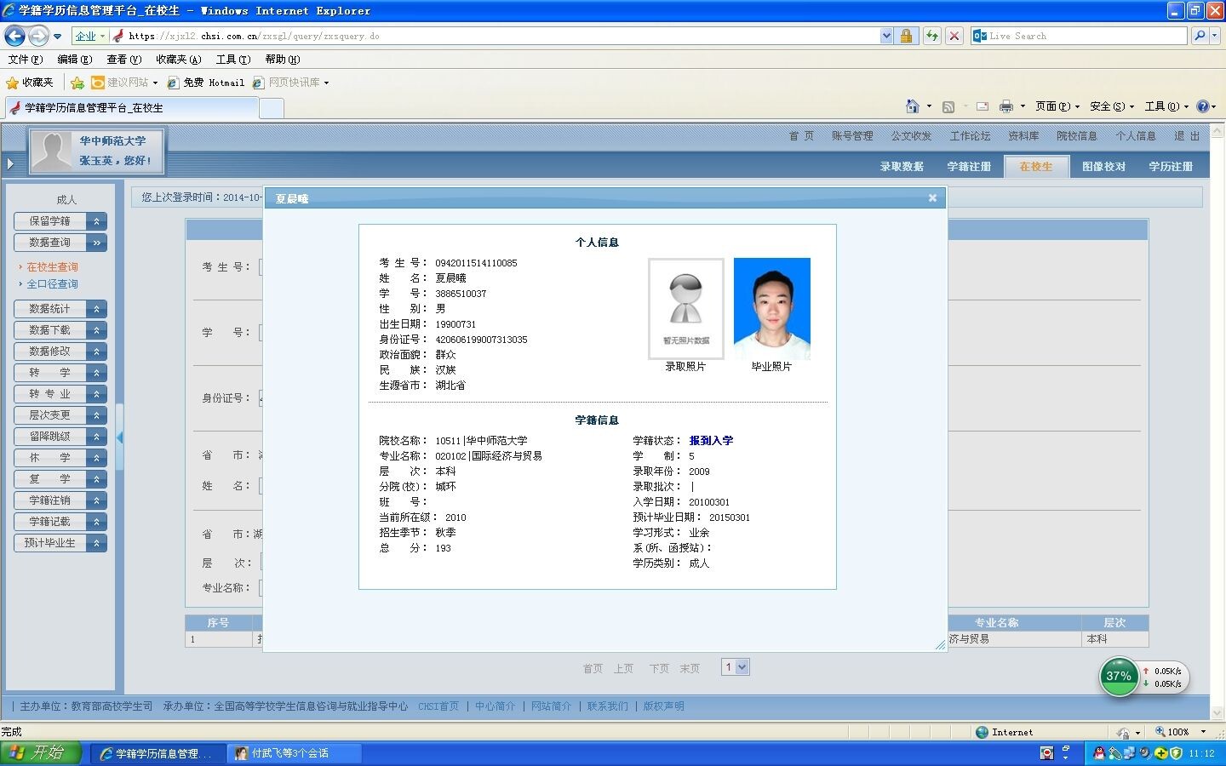Open the 100% zoom level control
The height and width of the screenshot is (766, 1226).
click(1180, 732)
